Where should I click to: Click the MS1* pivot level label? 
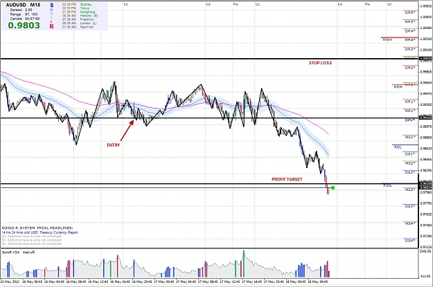point(410,137)
